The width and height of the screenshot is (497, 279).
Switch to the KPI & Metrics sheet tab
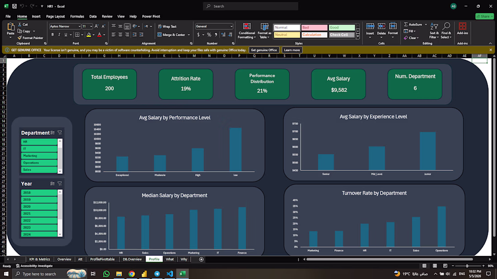pos(40,259)
